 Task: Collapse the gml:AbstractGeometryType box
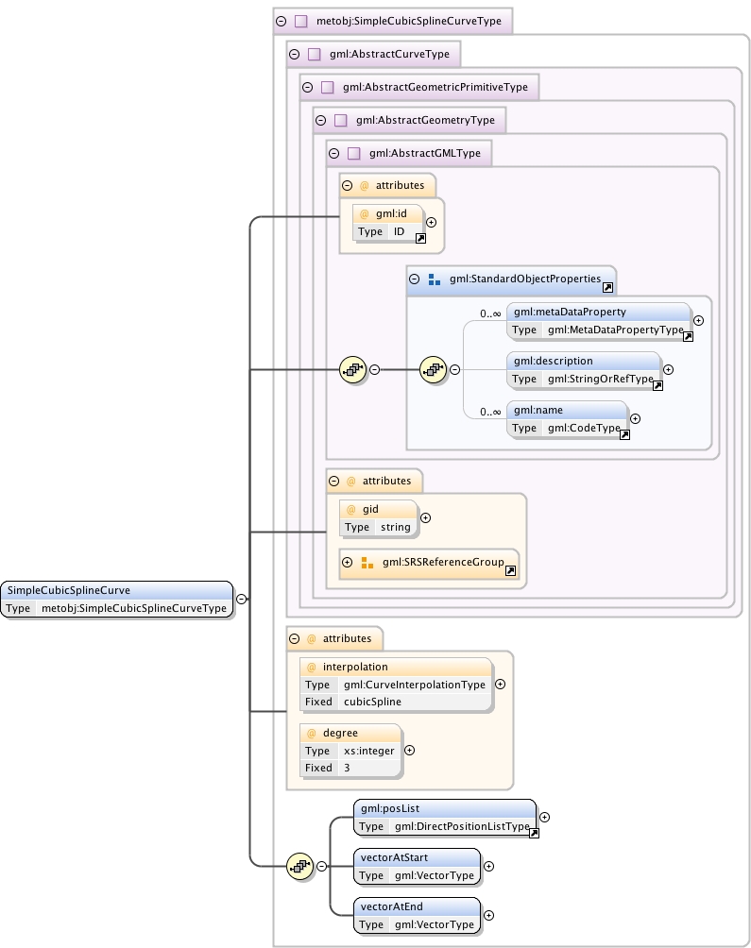(x=321, y=120)
